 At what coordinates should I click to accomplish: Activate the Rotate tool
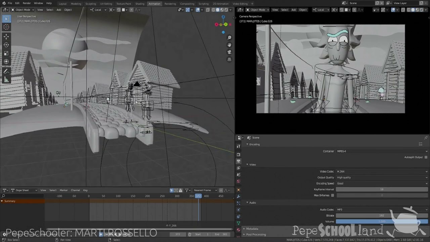click(6, 45)
